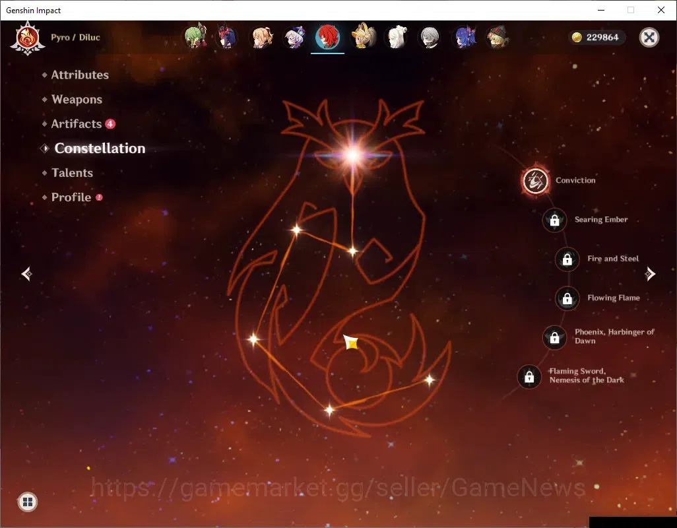Open the Conviction constellation node
Viewport: 677px width, 528px height.
click(535, 180)
